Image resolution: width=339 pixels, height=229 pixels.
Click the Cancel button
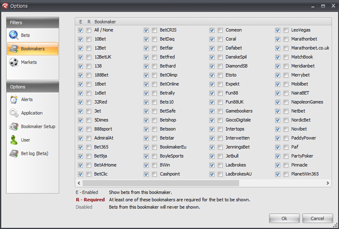point(318,218)
